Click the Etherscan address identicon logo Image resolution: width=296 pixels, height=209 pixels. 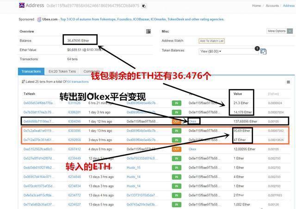[x=22, y=5]
